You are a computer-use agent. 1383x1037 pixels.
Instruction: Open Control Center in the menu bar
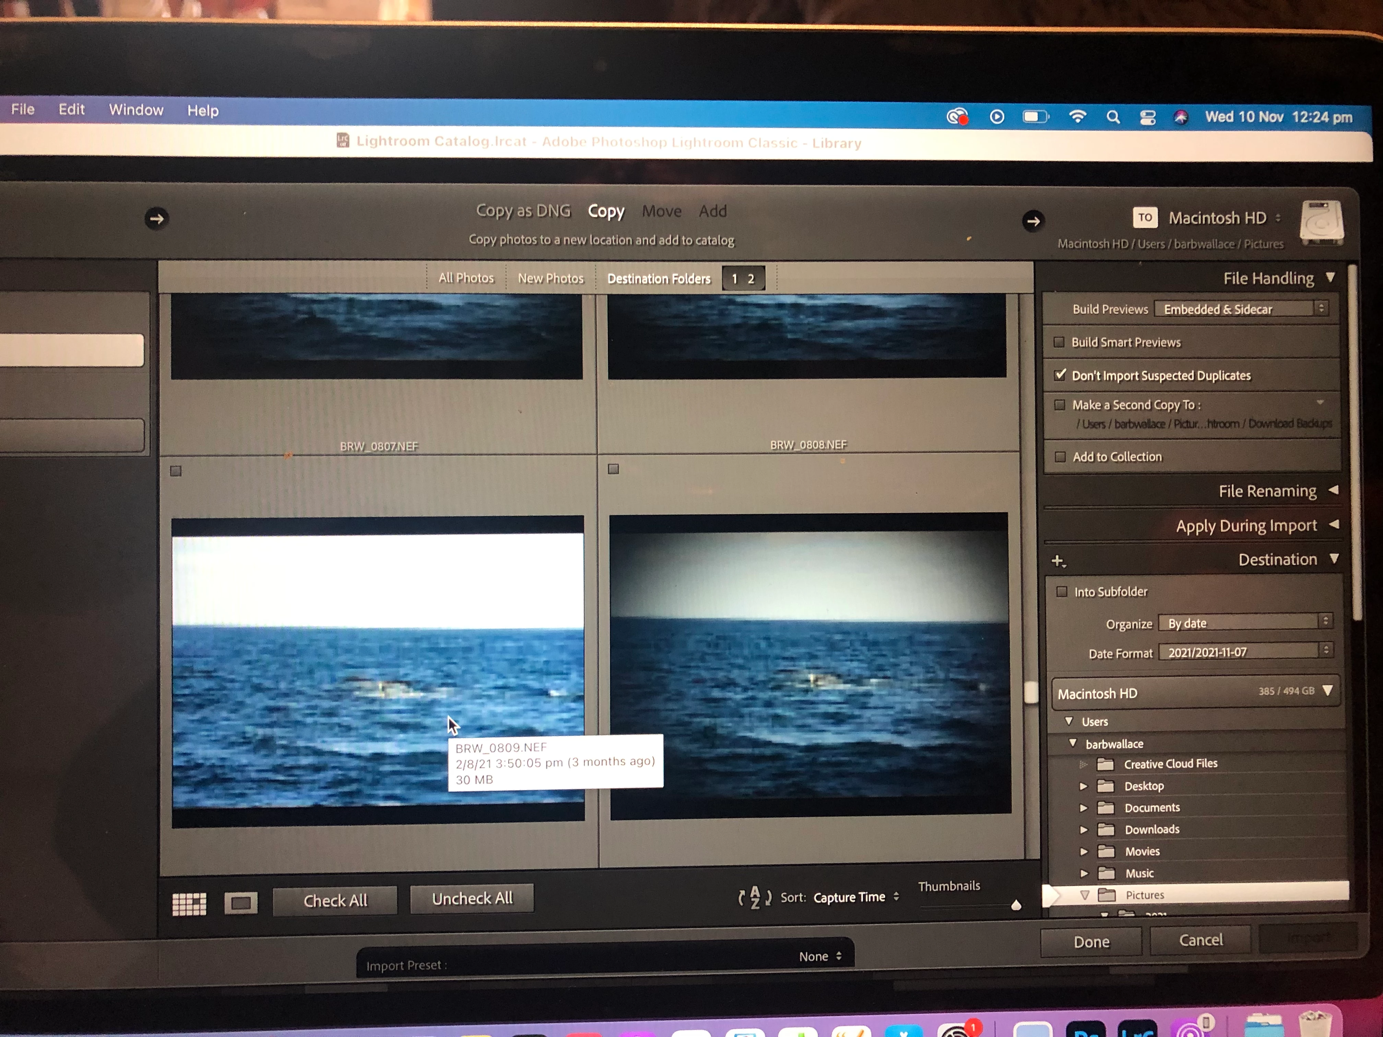(x=1147, y=118)
